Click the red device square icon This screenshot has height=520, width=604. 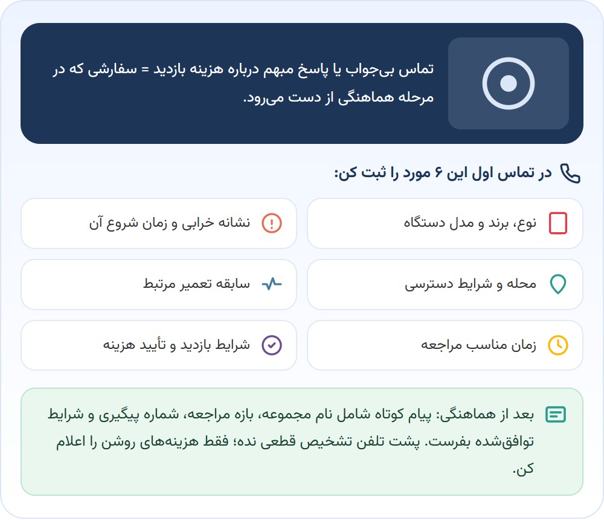coord(557,223)
